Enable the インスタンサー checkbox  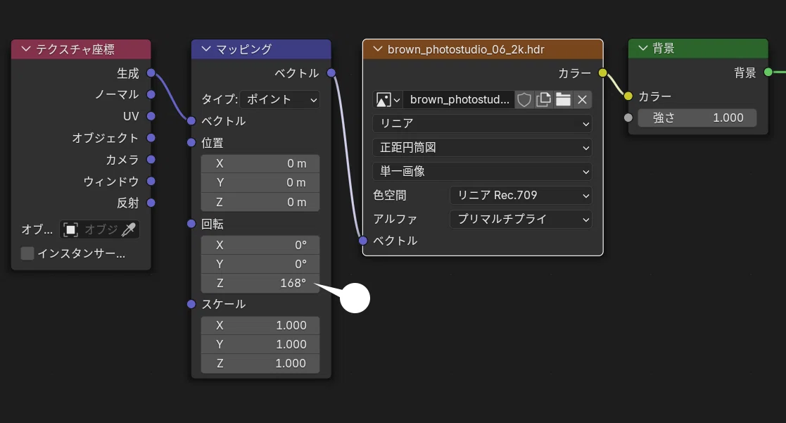click(x=27, y=253)
